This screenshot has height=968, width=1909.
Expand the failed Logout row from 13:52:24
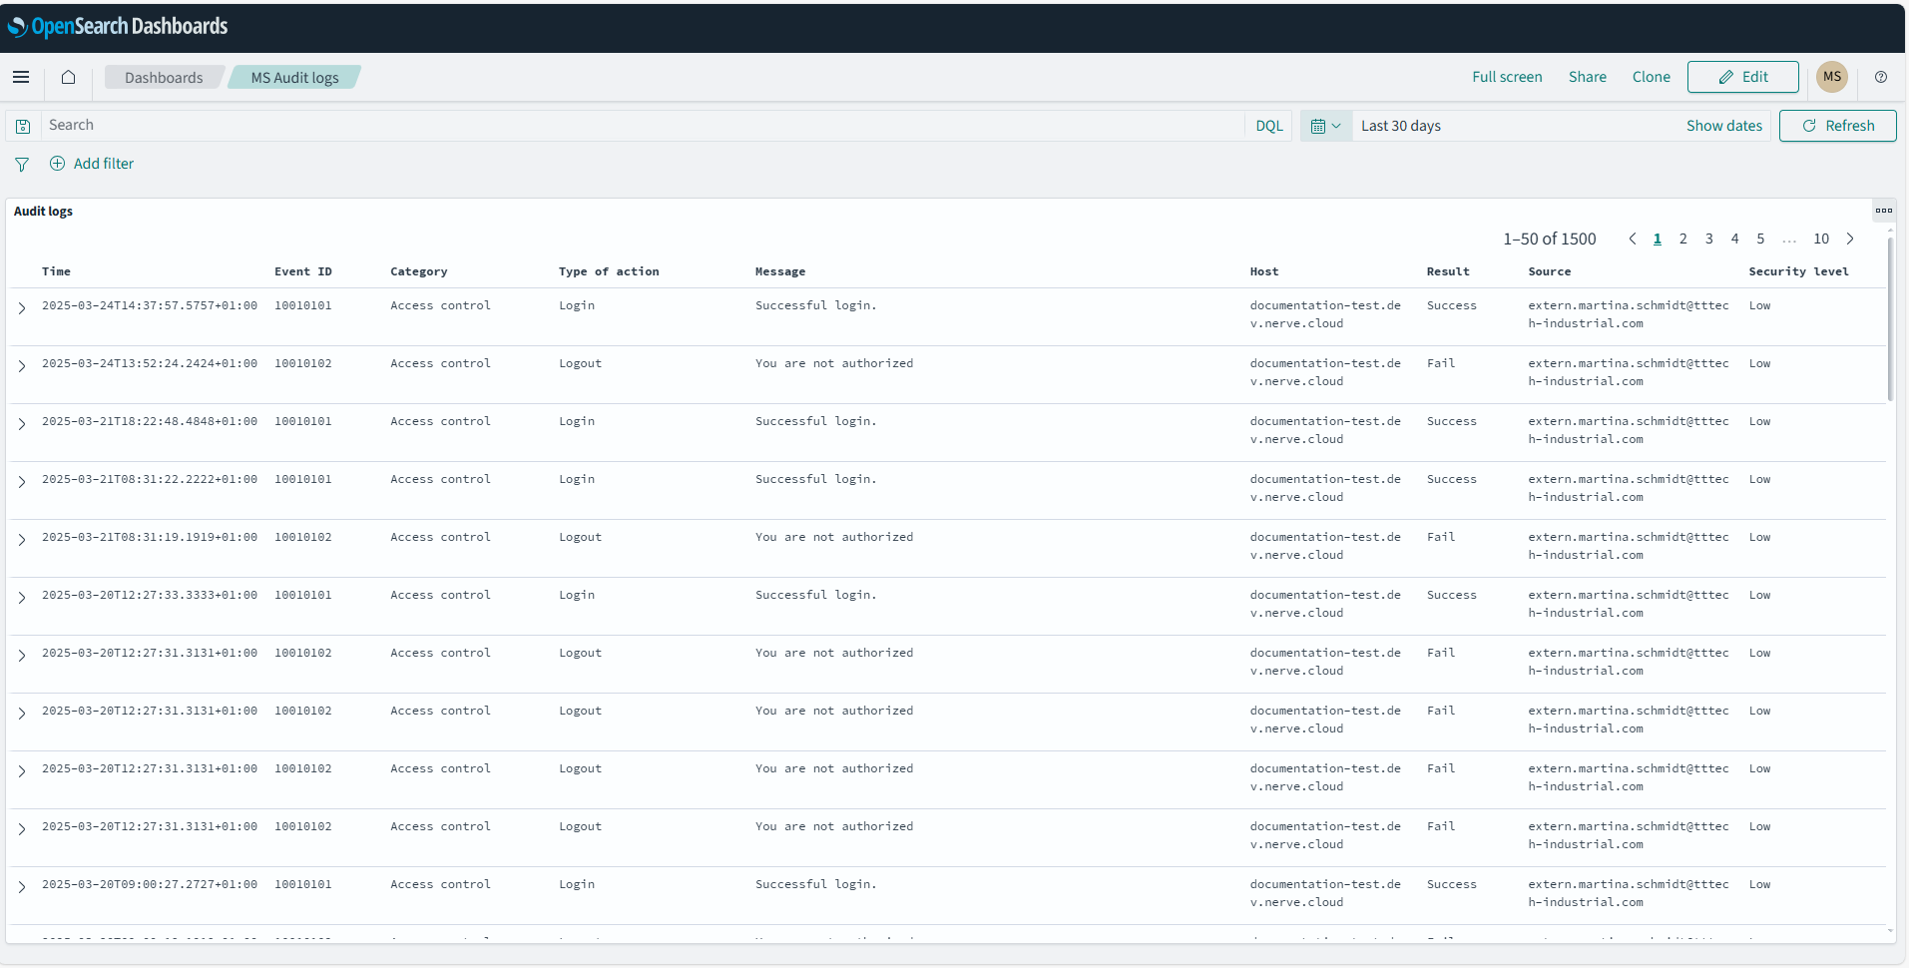tap(22, 366)
